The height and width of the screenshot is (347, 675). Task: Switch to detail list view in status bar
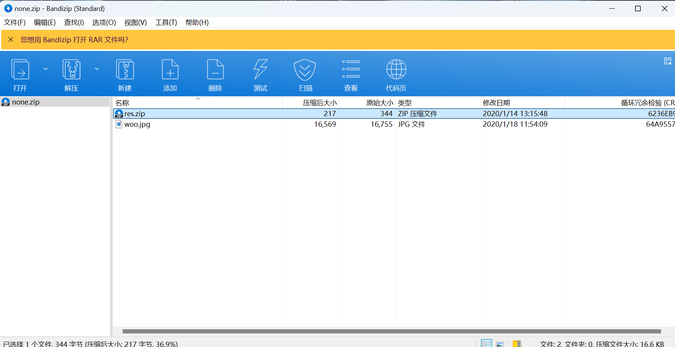pyautogui.click(x=487, y=343)
